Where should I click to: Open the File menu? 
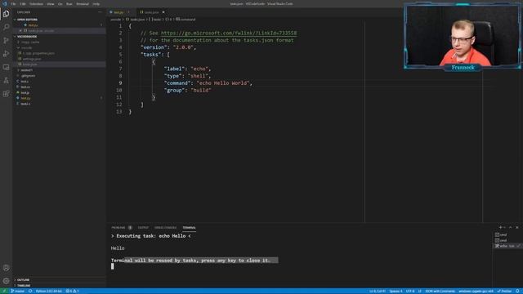[13, 3]
